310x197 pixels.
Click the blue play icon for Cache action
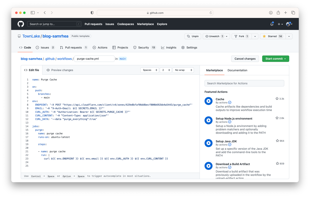(x=208, y=101)
